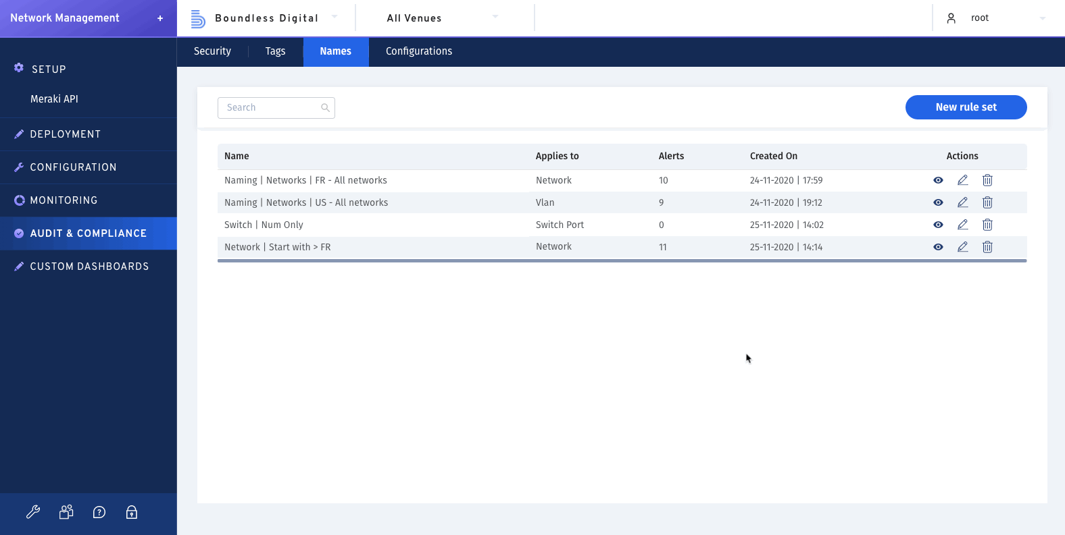Open the Configurations tab
1065x535 pixels.
click(419, 51)
